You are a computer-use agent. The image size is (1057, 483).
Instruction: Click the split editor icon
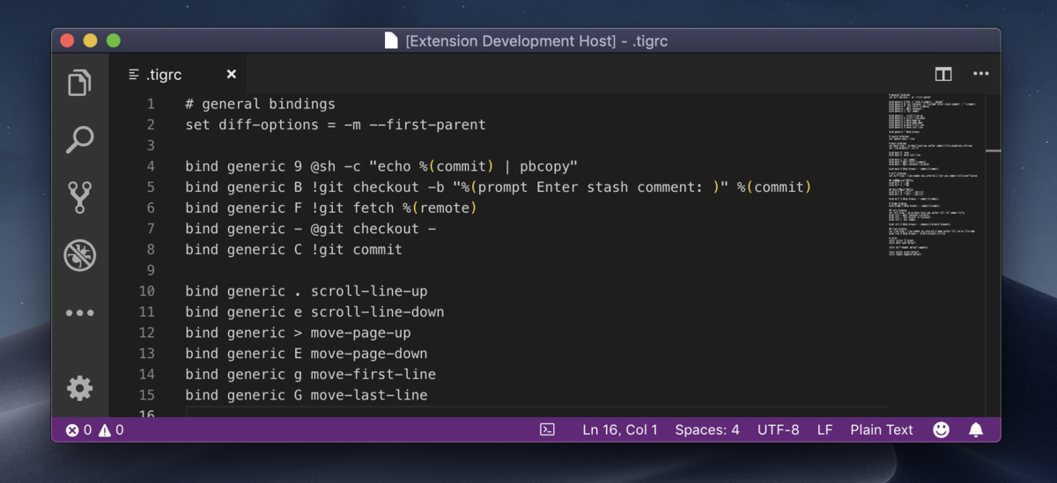click(943, 75)
